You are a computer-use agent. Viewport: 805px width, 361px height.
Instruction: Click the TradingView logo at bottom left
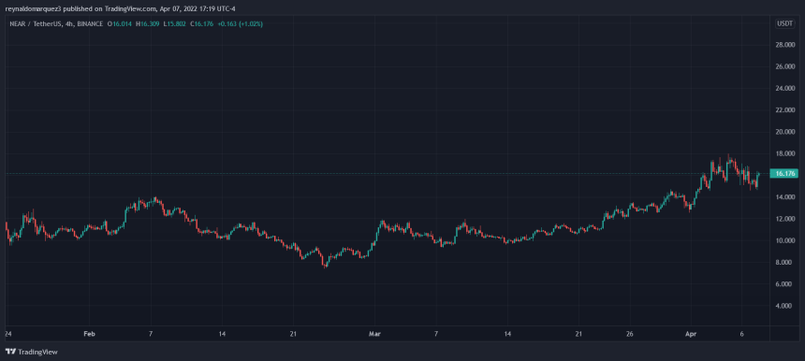[31, 352]
